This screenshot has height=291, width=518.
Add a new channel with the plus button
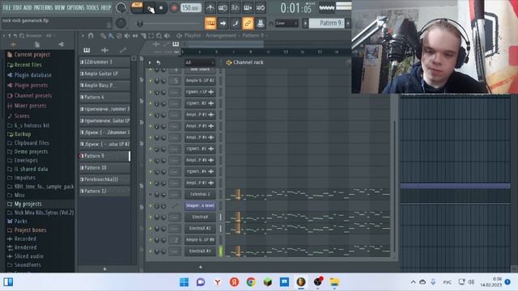200,267
